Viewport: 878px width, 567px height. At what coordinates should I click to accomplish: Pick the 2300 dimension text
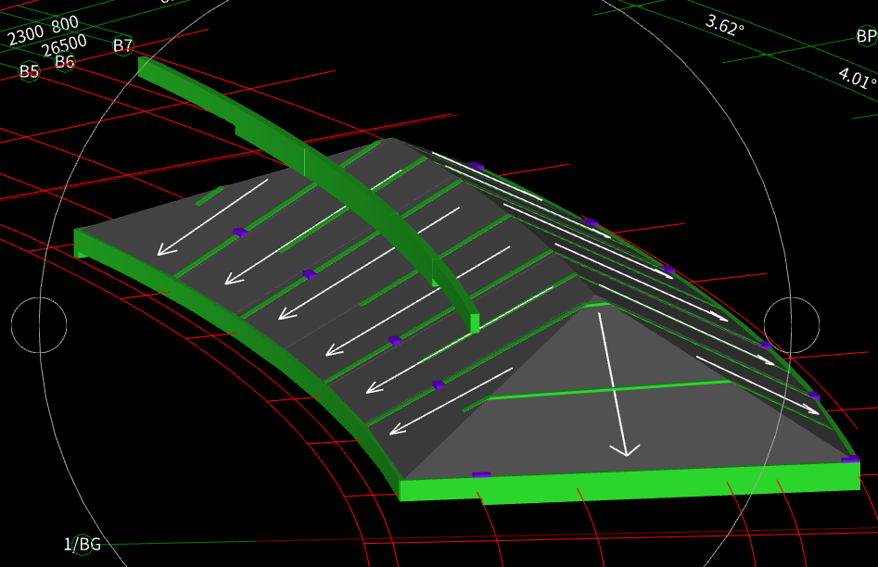pos(25,35)
